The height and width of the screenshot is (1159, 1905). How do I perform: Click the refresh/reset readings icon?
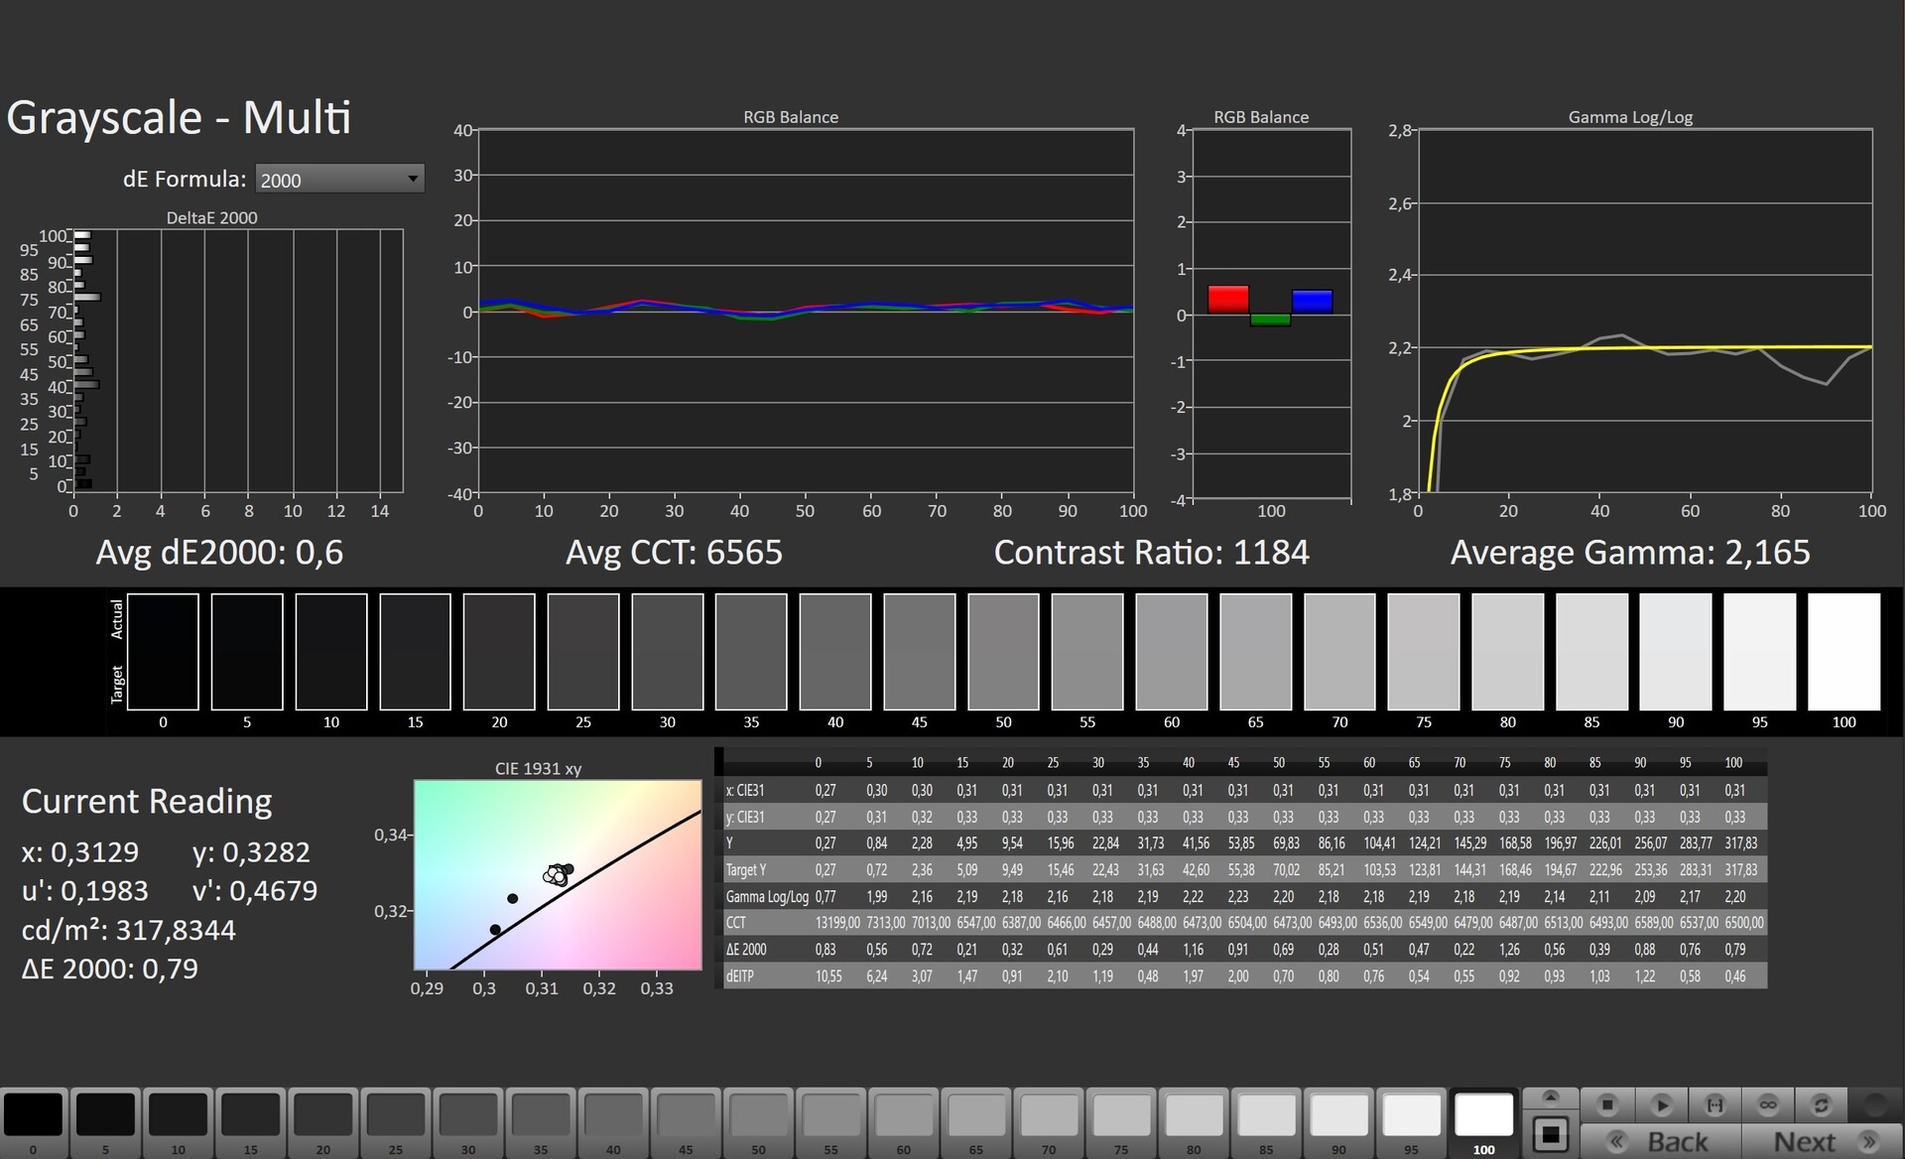pyautogui.click(x=1821, y=1104)
